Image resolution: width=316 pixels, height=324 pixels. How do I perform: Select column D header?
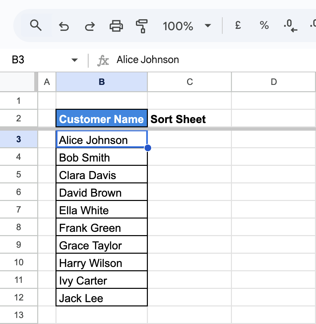click(273, 82)
